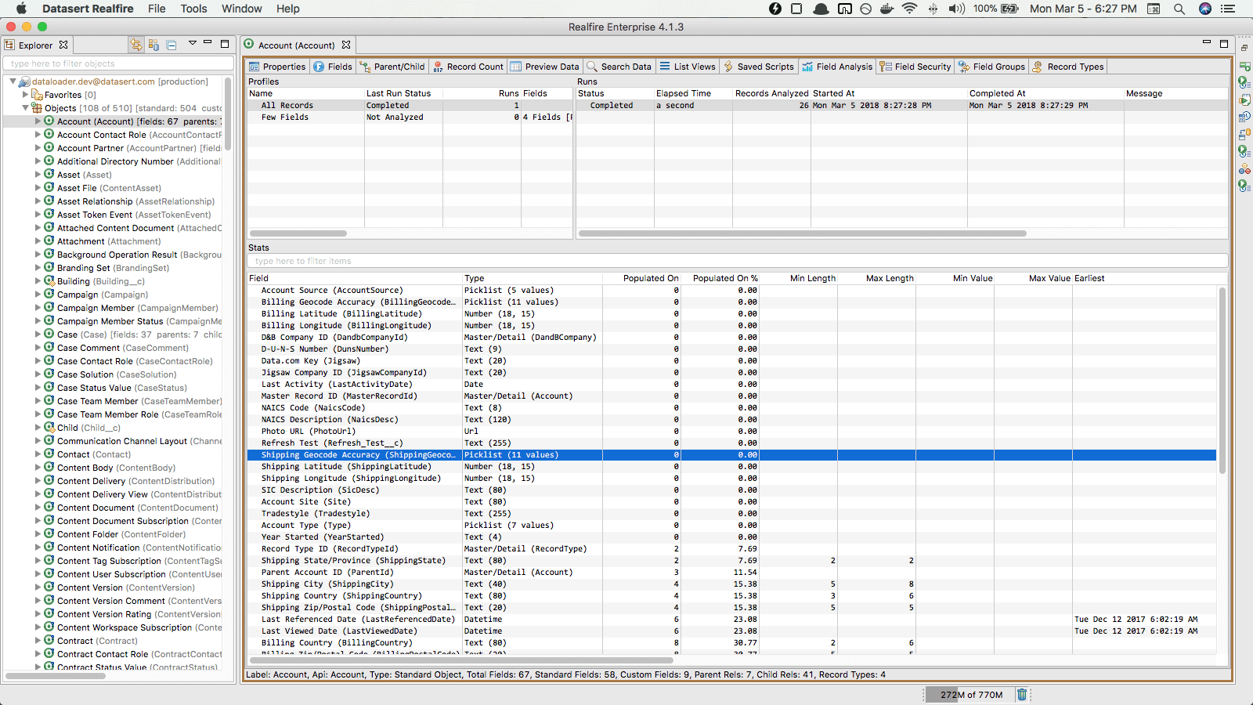Click the Parent/Child tab icon
Screen dimensions: 1253x705
click(x=365, y=67)
